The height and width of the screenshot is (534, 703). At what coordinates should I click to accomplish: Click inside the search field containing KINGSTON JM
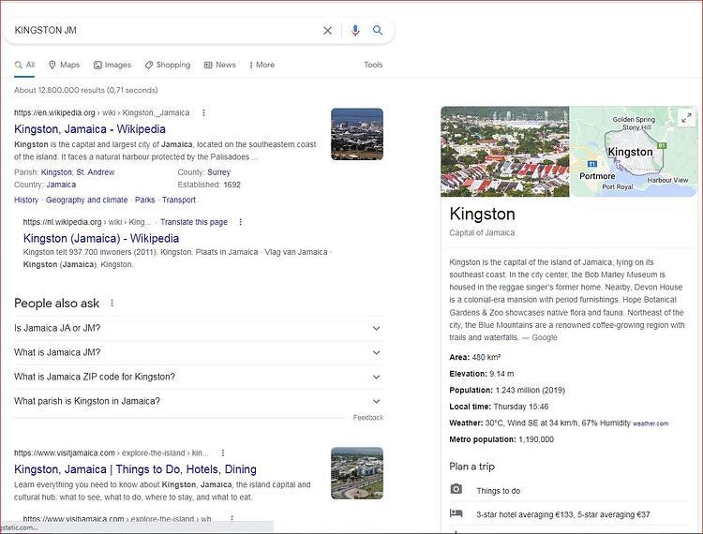[161, 31]
